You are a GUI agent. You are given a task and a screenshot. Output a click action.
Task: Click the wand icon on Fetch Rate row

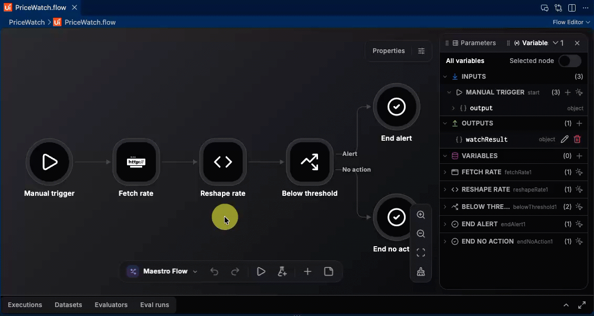(x=579, y=172)
